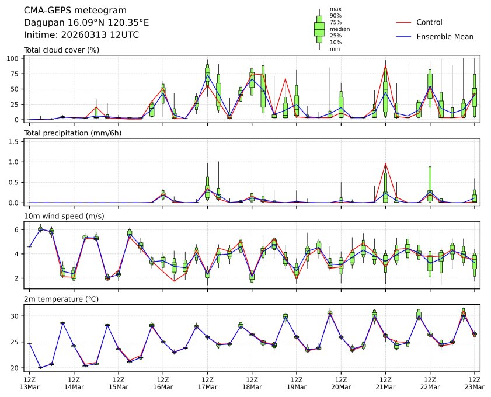Click the '100' tick on cloud cover axis

click(15, 58)
